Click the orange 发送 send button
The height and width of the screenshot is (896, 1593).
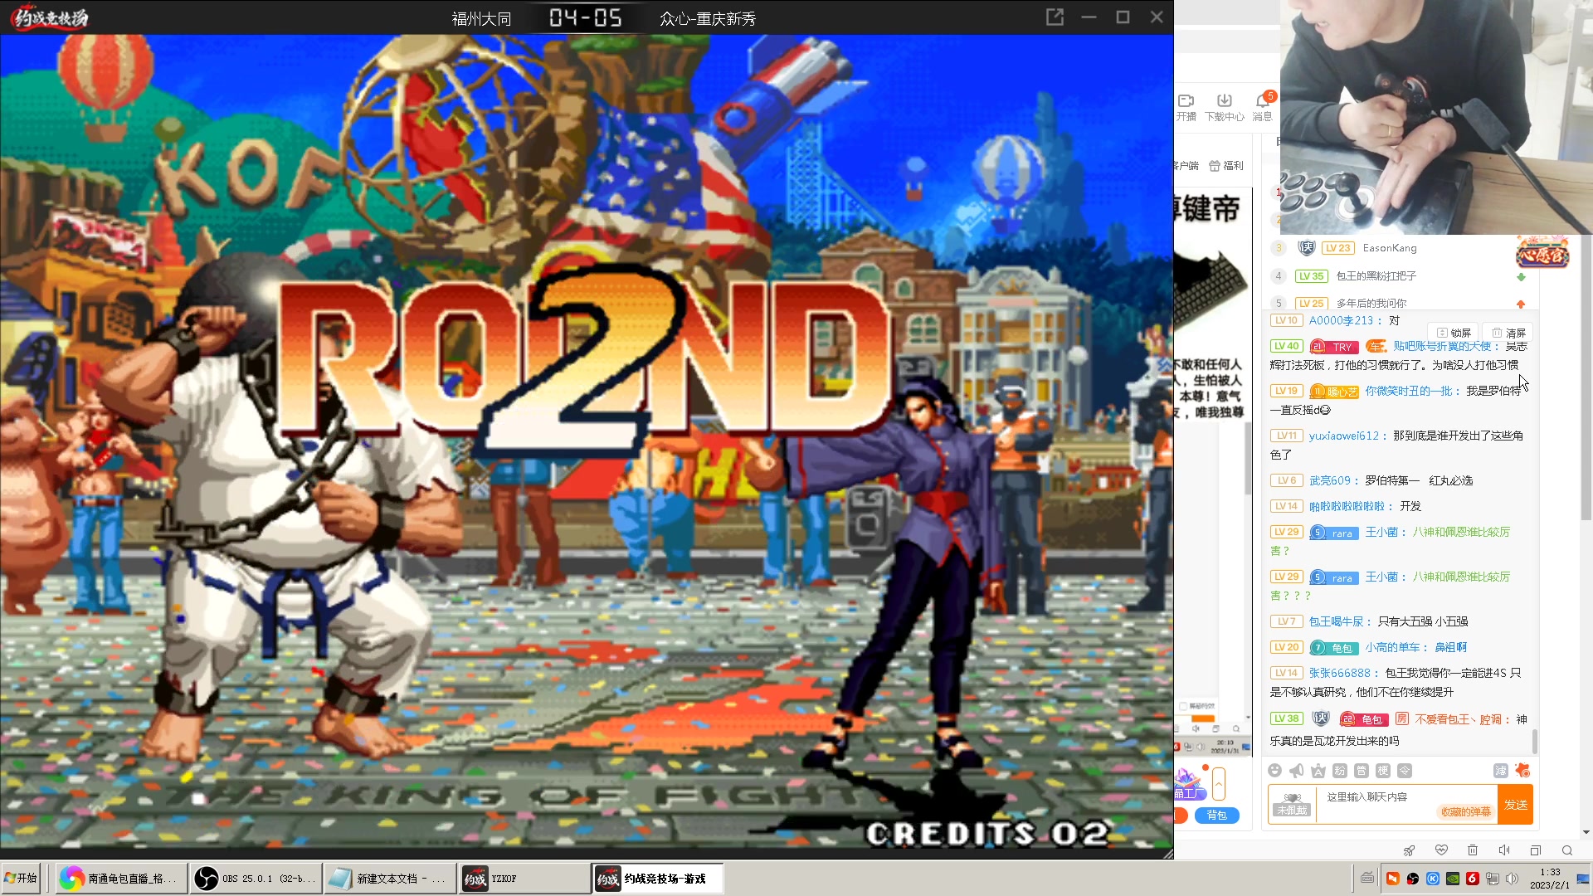1515,805
